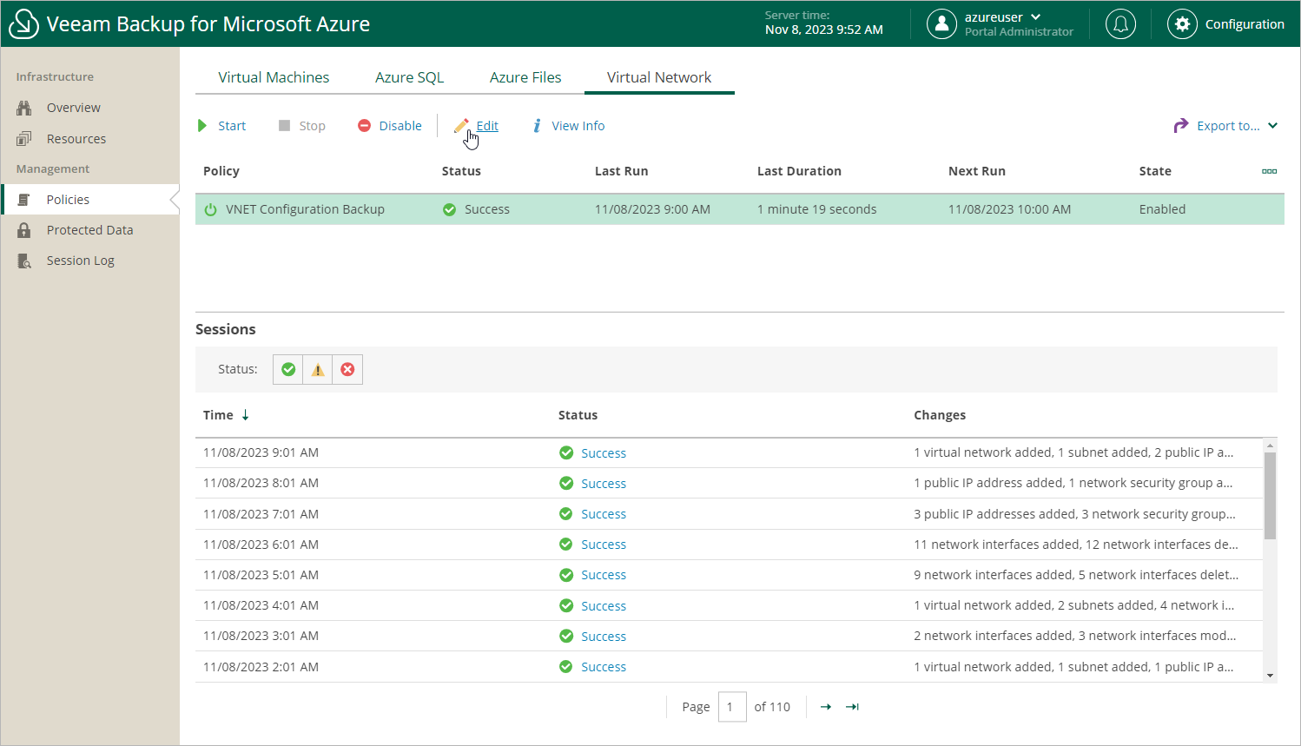Screen dimensions: 1301x746
Task: Click the sessions list scrollbar thumb
Action: [1270, 496]
